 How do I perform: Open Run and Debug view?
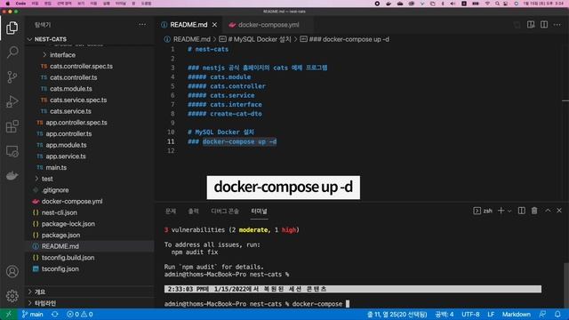[x=12, y=101]
